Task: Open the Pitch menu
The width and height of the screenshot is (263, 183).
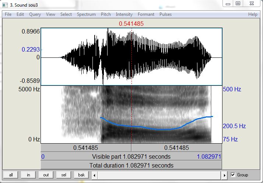Action: coord(106,14)
